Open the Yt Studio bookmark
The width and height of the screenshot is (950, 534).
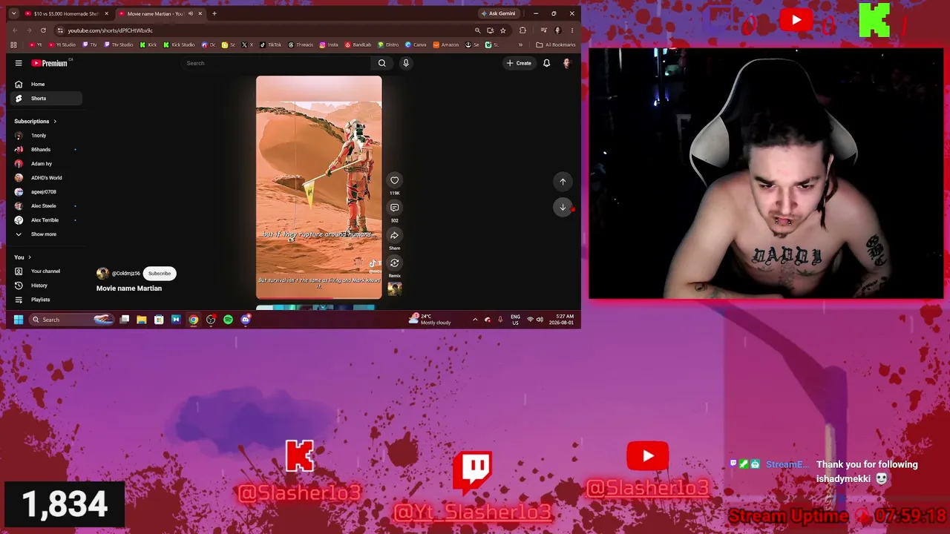click(62, 44)
